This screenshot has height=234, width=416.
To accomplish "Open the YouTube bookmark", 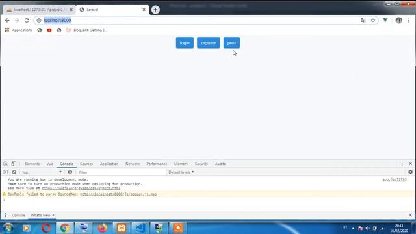I will pos(49,31).
